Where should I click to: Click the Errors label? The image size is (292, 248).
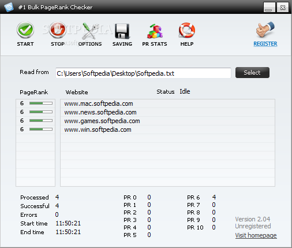coord(29,214)
